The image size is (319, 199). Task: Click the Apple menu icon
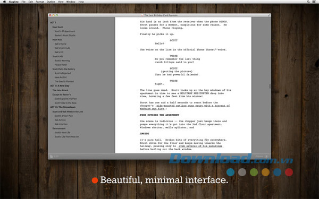(4, 2)
